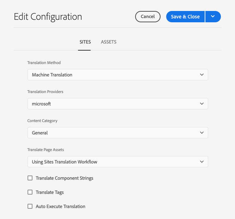Open the Save & Close split-button arrow
The height and width of the screenshot is (219, 235).
[213, 17]
